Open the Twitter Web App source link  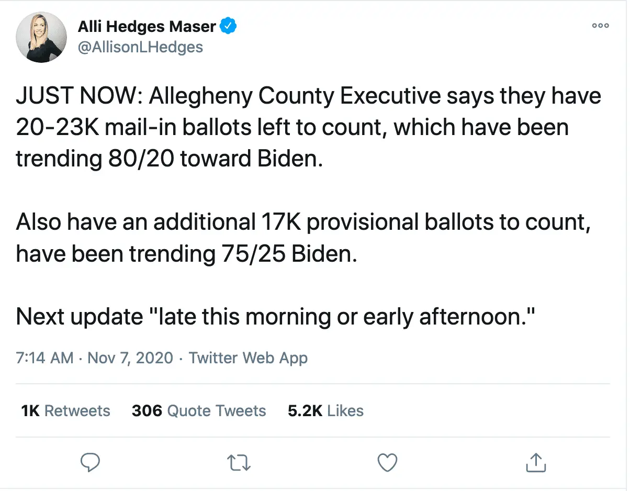(248, 358)
